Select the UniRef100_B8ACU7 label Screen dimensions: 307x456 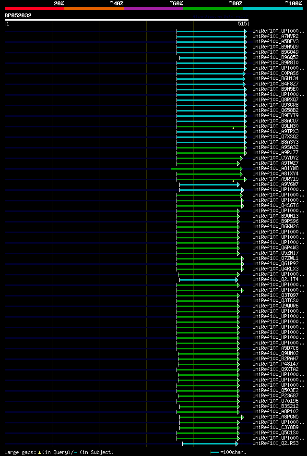coord(275,121)
